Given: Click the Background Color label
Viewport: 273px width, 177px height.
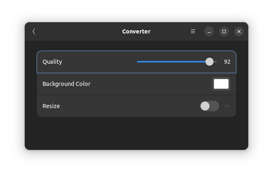Looking at the screenshot, I should pos(66,84).
